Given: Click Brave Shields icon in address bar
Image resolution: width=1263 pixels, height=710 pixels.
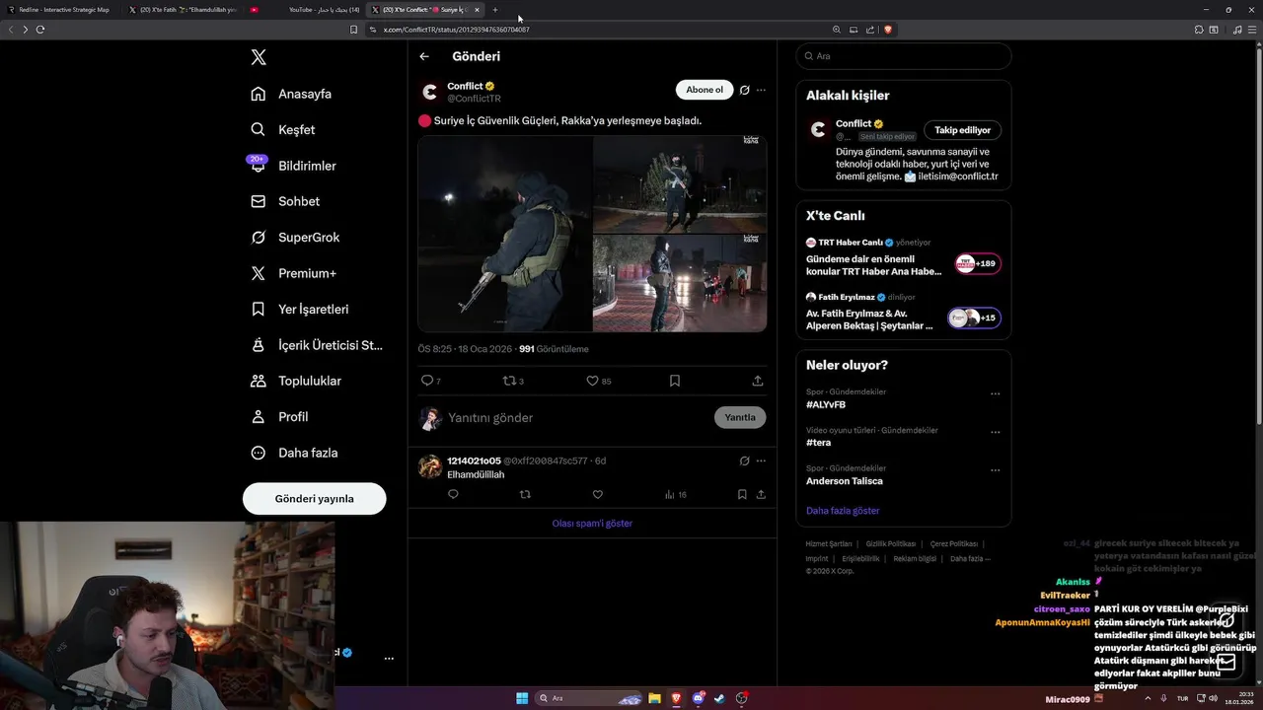Looking at the screenshot, I should point(888,30).
